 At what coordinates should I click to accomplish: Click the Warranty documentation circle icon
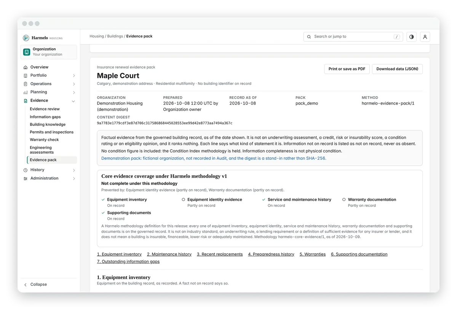(344, 200)
